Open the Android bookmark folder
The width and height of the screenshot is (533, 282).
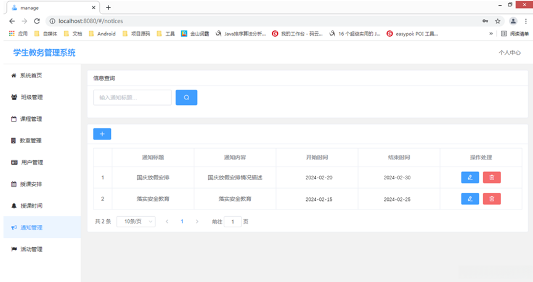tap(102, 34)
